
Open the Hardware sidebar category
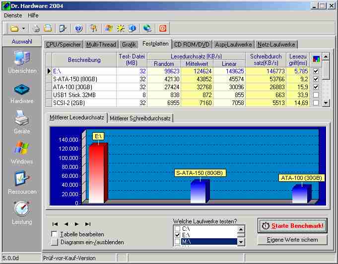click(22, 94)
